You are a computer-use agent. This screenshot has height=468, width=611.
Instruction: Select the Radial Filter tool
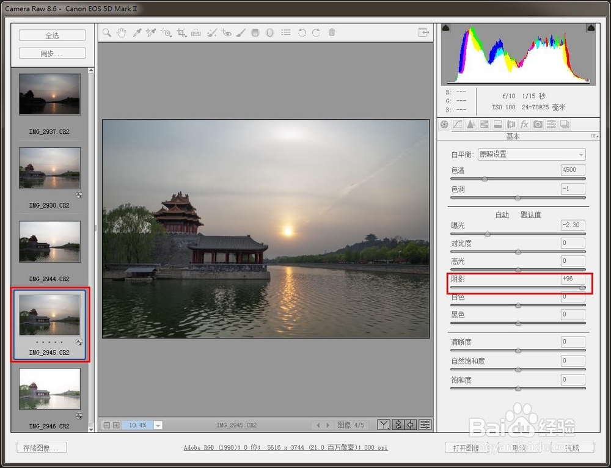click(x=269, y=33)
